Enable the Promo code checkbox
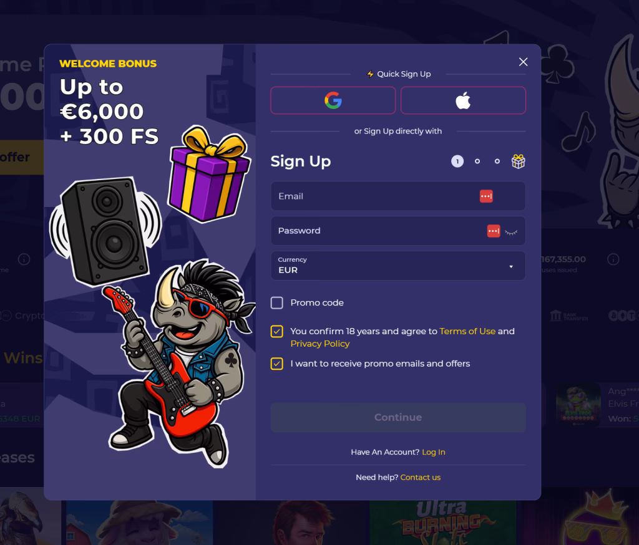The width and height of the screenshot is (639, 545). [x=276, y=302]
